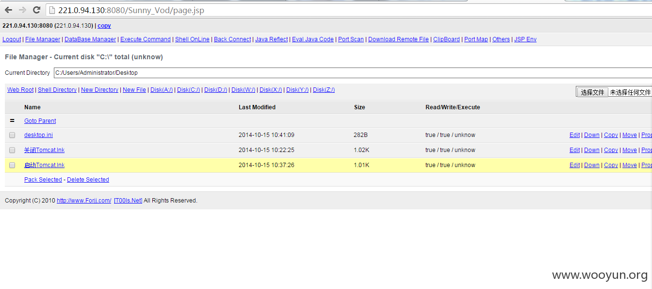Download desktop.ini via Down link
Image resolution: width=652 pixels, height=289 pixels.
click(x=592, y=135)
